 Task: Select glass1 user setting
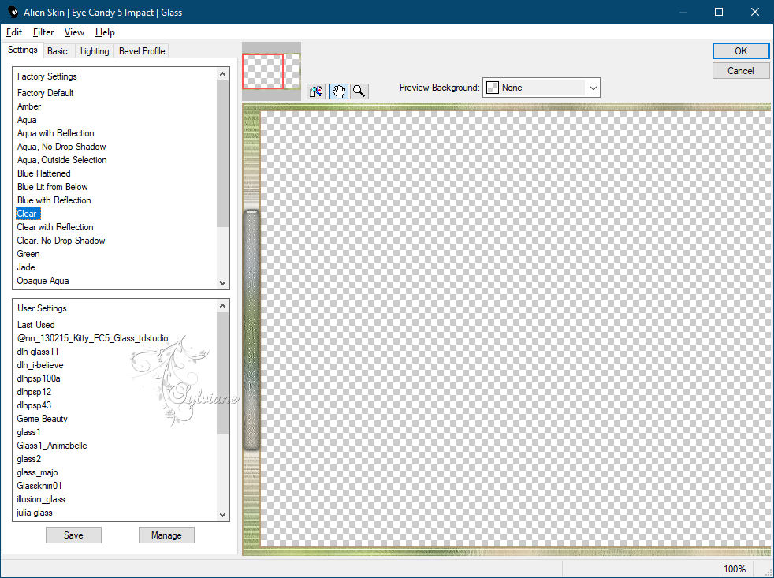28,432
